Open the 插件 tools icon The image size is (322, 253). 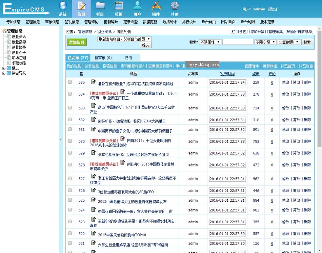point(156,6)
